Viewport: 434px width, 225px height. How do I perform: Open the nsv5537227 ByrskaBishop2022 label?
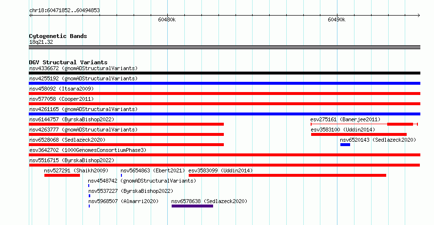pos(131,191)
